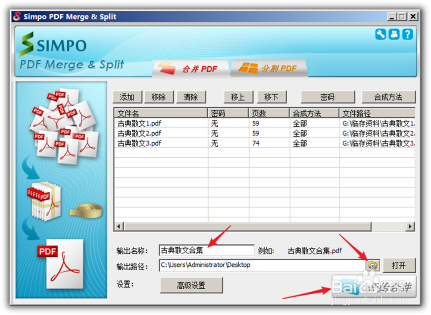Select the row 古典散文1.pdf

[265, 123]
